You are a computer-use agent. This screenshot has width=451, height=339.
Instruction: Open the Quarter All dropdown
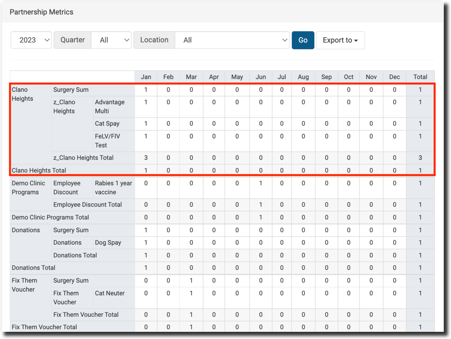tap(111, 40)
